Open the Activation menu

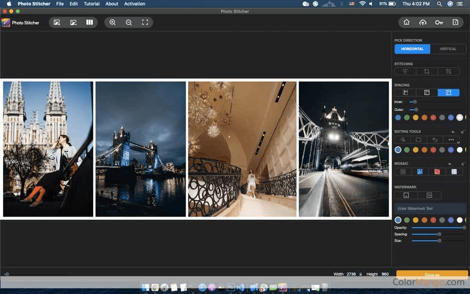point(135,4)
